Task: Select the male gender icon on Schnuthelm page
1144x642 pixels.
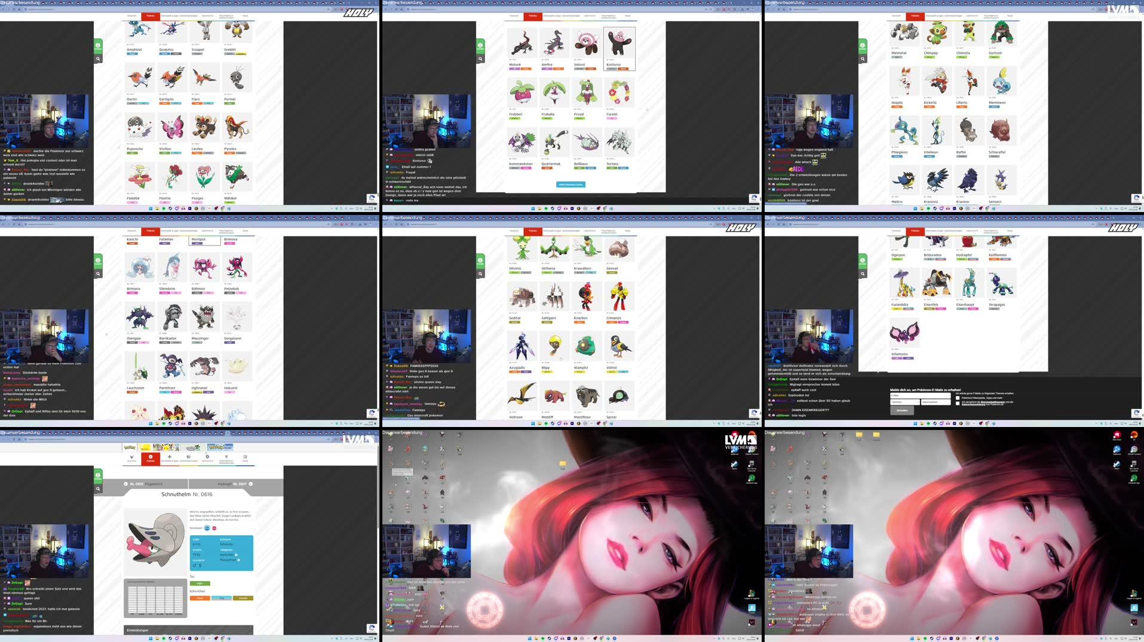Action: 194,566
